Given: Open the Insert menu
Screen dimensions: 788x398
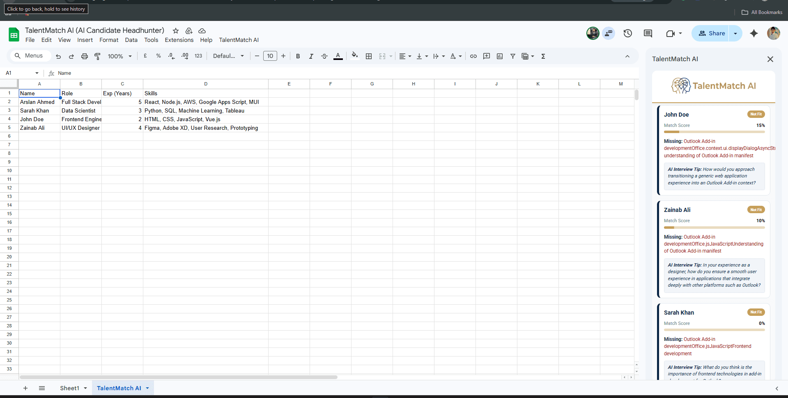Looking at the screenshot, I should 85,40.
